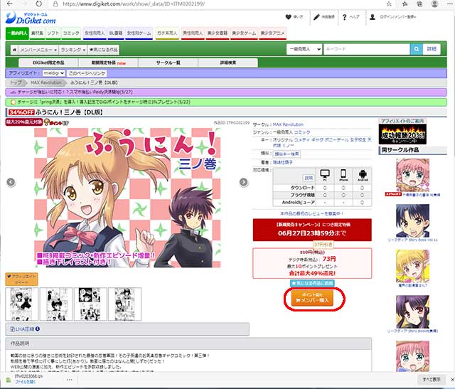Viewport: 455px width, 389px height.
Task: Show the previous image with left arrow
Action: tap(11, 182)
